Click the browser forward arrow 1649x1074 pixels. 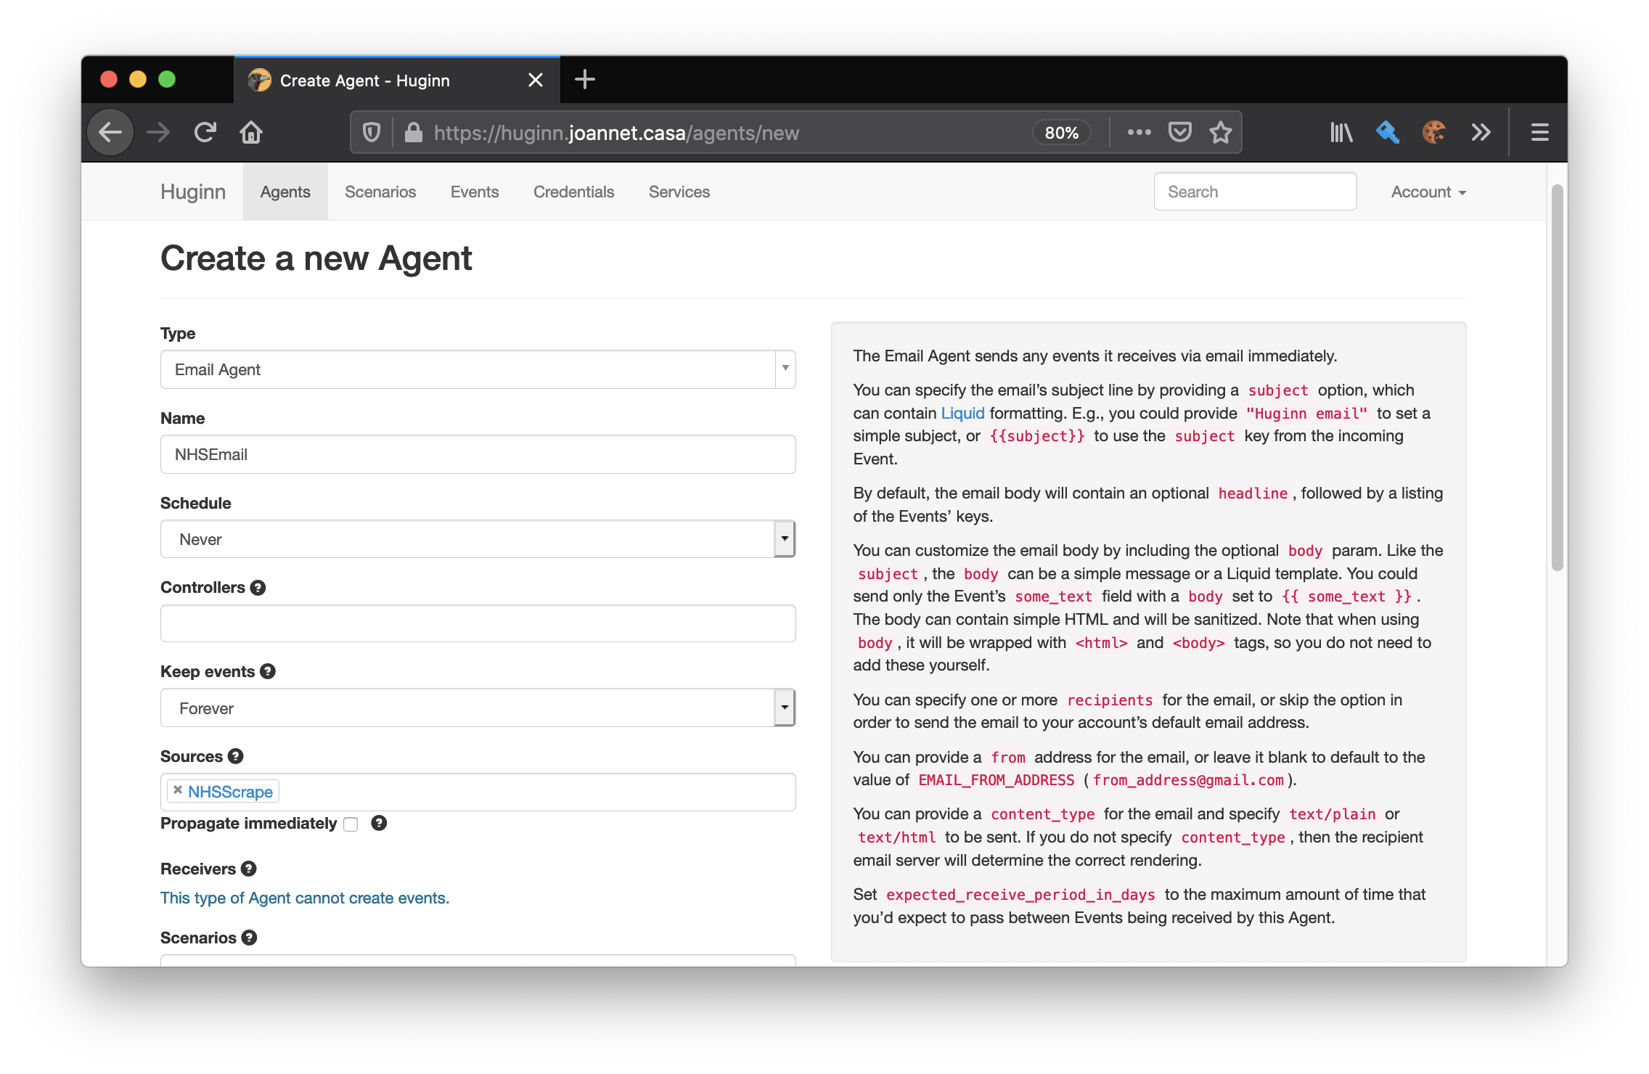click(x=157, y=133)
